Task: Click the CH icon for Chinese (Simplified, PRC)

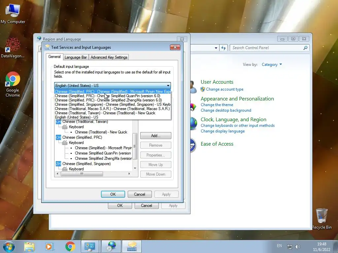Action: tap(58, 137)
